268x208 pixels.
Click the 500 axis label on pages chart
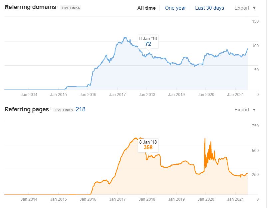255,151
